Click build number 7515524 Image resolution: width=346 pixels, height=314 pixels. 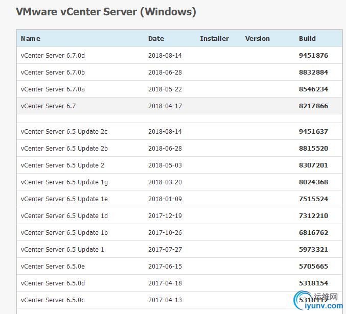tap(314, 199)
